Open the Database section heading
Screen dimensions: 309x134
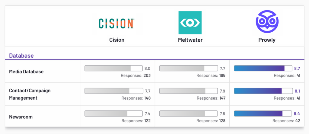21,56
